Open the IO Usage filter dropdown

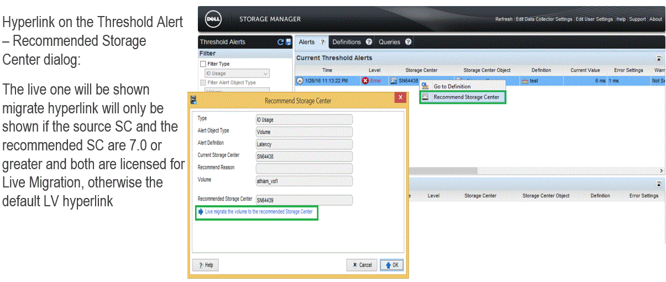click(x=237, y=73)
